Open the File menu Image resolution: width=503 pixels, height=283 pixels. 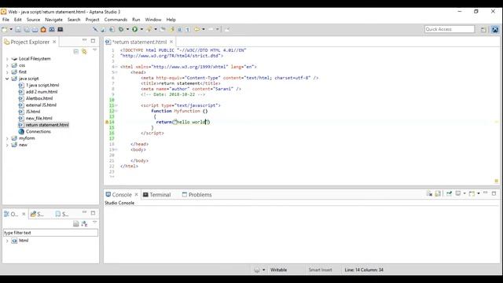click(6, 20)
